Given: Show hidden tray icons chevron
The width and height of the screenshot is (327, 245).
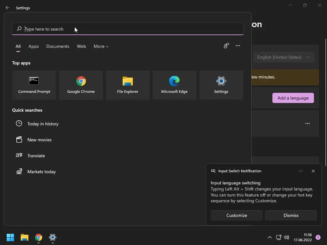Looking at the screenshot, I should pos(270,237).
